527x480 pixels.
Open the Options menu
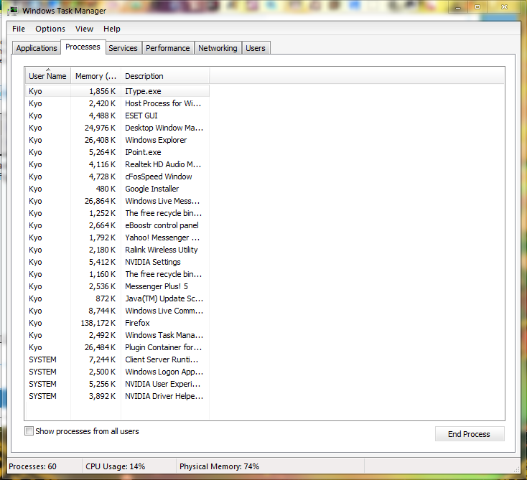[x=50, y=29]
